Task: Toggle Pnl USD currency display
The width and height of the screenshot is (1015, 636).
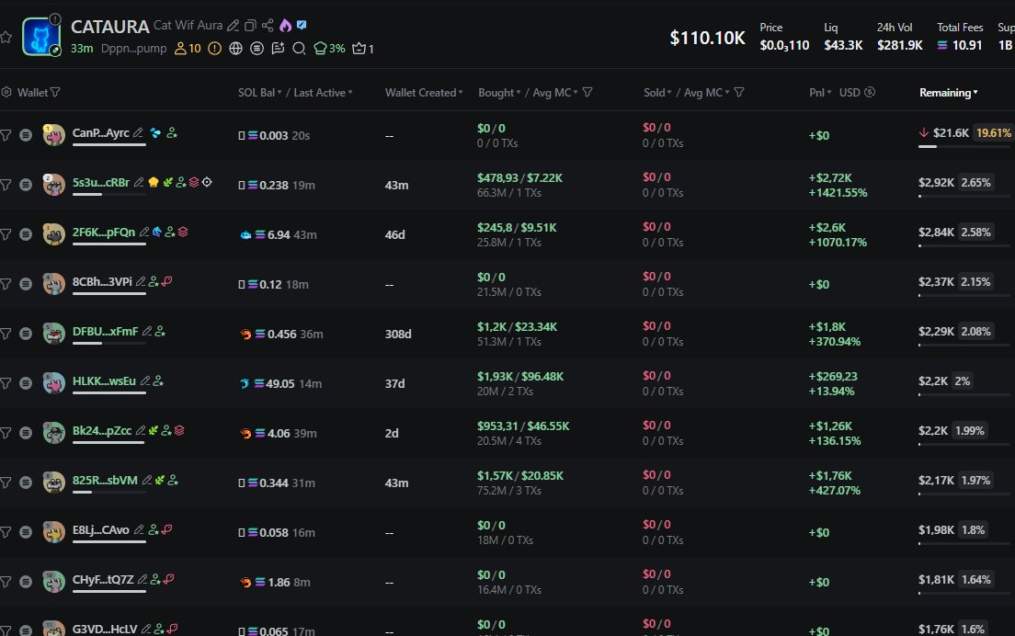Action: [857, 92]
